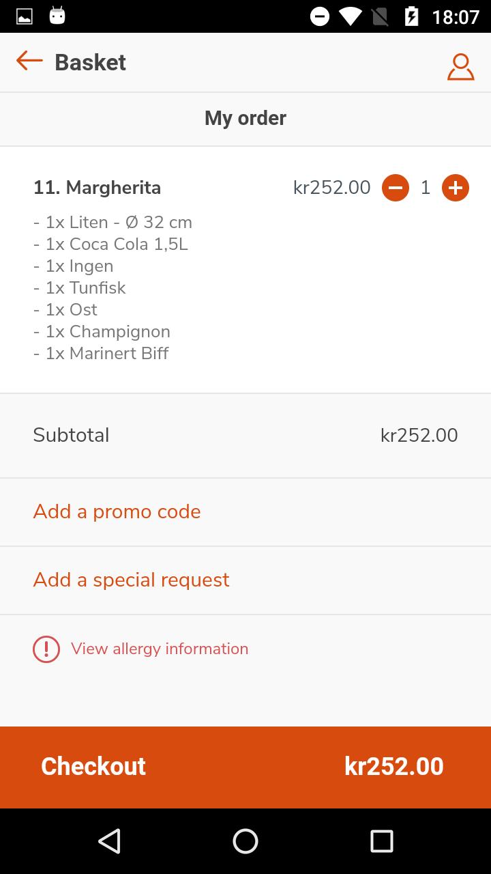The height and width of the screenshot is (874, 491).
Task: Tap the back arrow next to Basket
Action: tap(29, 61)
